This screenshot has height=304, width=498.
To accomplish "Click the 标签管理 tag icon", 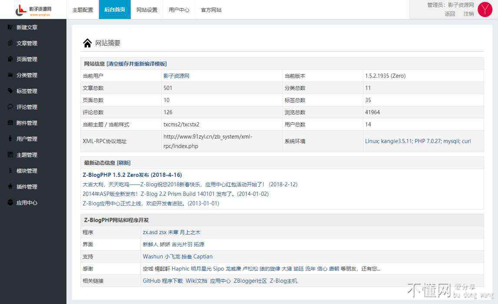I will pos(10,91).
